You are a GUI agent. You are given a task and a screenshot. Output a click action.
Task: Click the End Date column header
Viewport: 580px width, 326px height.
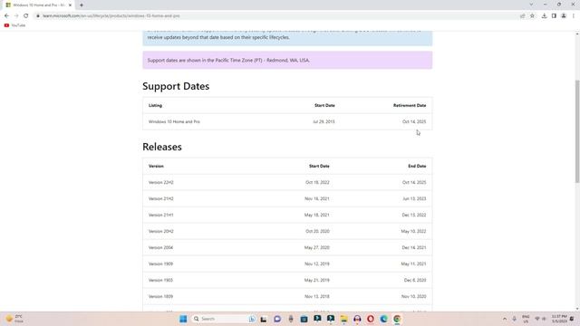(x=417, y=166)
